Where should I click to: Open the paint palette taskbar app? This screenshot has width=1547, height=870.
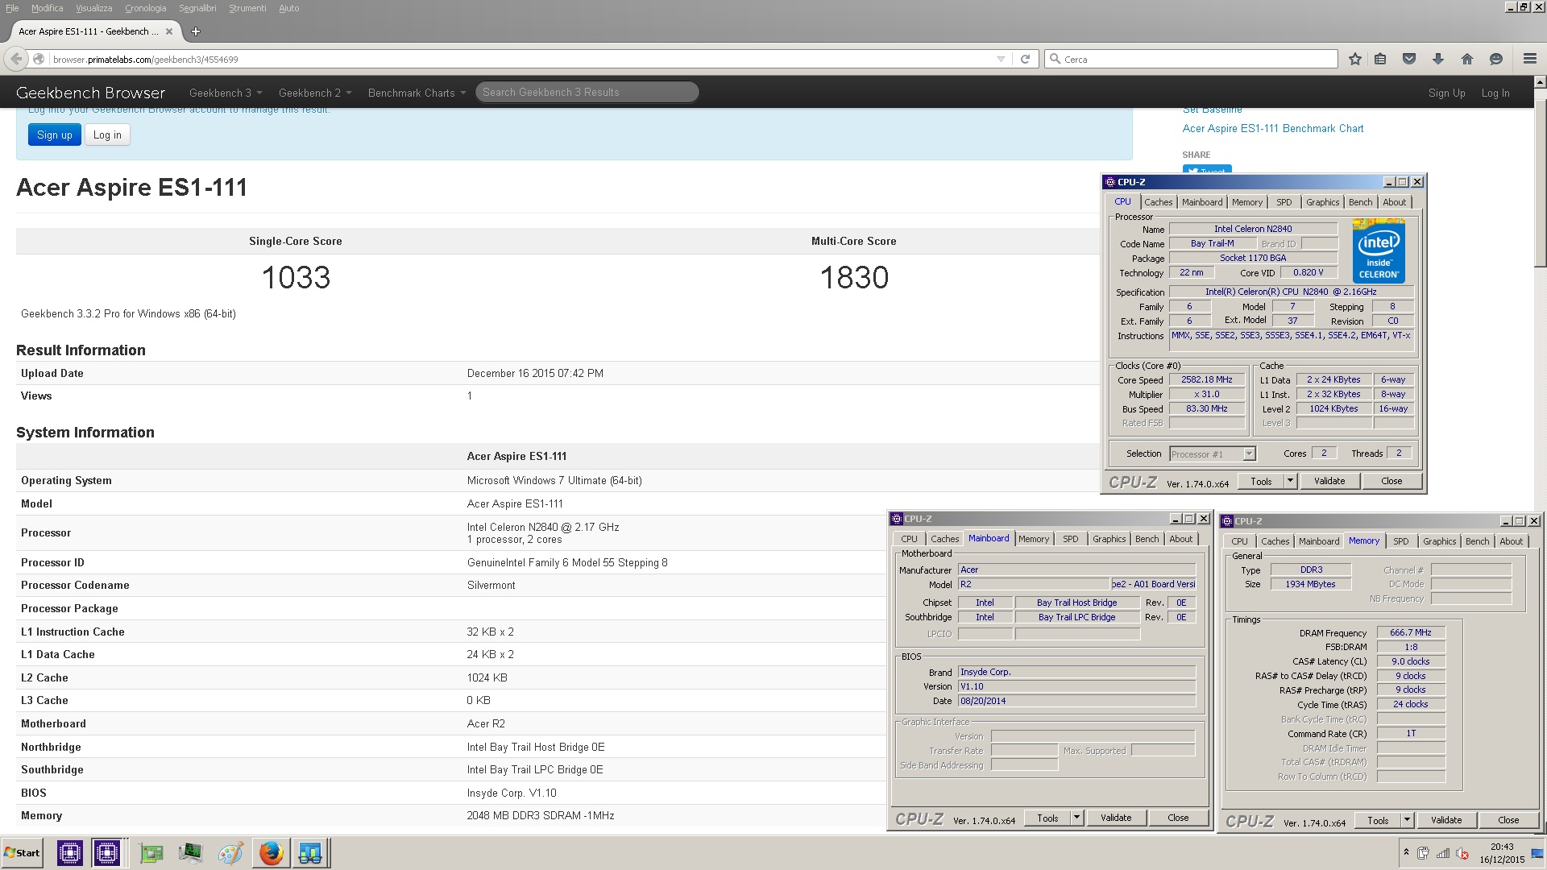tap(230, 852)
